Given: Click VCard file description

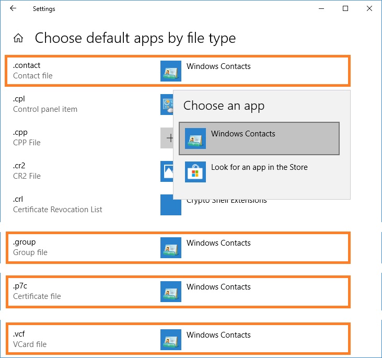Looking at the screenshot, I should click(29, 344).
